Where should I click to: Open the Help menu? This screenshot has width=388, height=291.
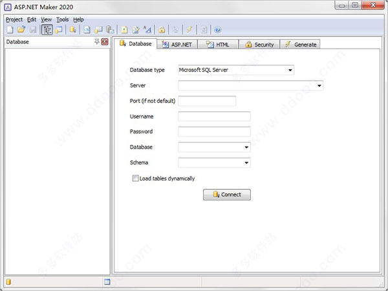[x=78, y=19]
